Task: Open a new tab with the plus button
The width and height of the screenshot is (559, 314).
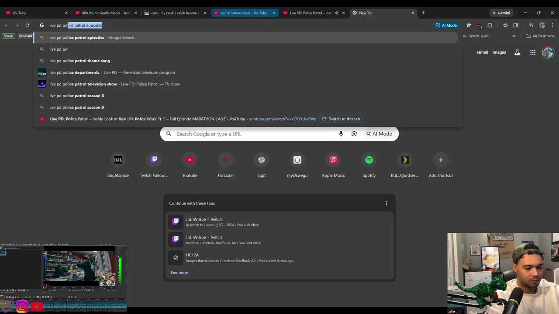Action: [x=423, y=13]
